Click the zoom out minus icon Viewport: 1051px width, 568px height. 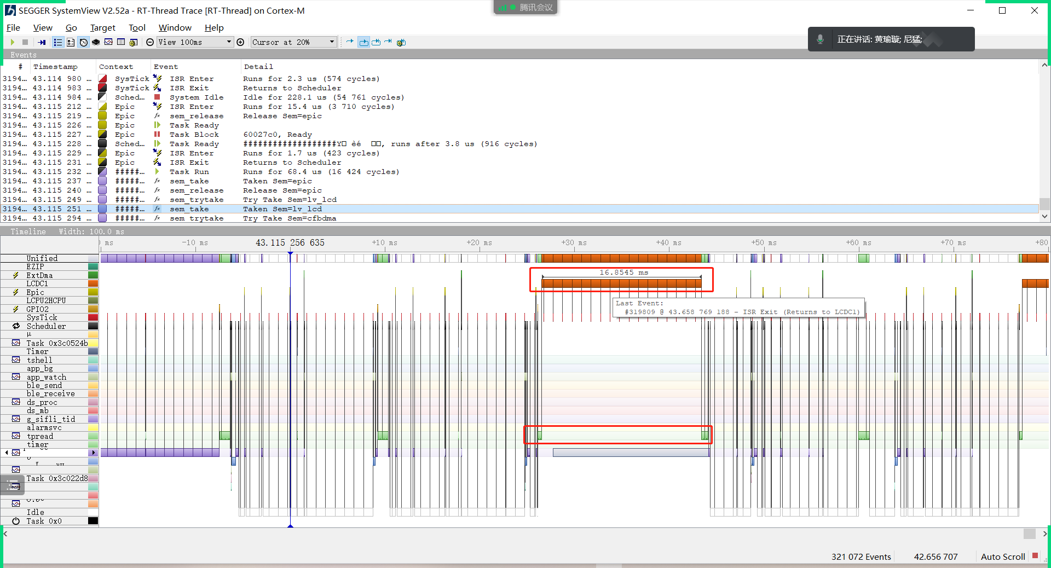click(x=150, y=42)
